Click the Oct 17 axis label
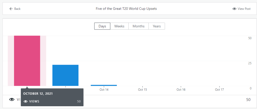Image resolution: width=257 pixels, height=109 pixels. click(219, 90)
